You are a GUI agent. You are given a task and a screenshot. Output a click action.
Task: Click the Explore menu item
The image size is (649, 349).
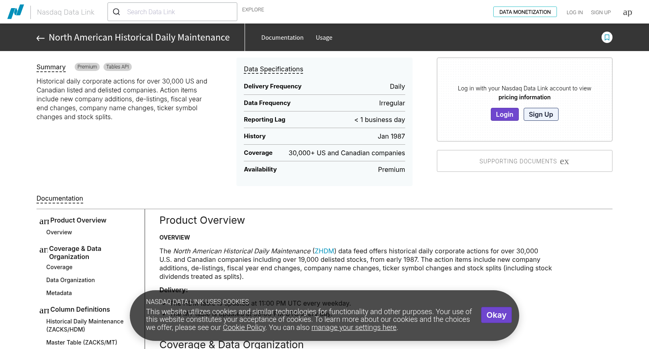tap(253, 9)
